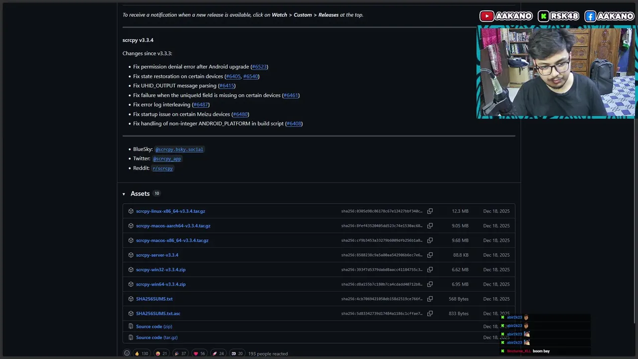This screenshot has height=359, width=638.
Task: Open SHA256SUMS.txt.asc file link
Action: 158,314
